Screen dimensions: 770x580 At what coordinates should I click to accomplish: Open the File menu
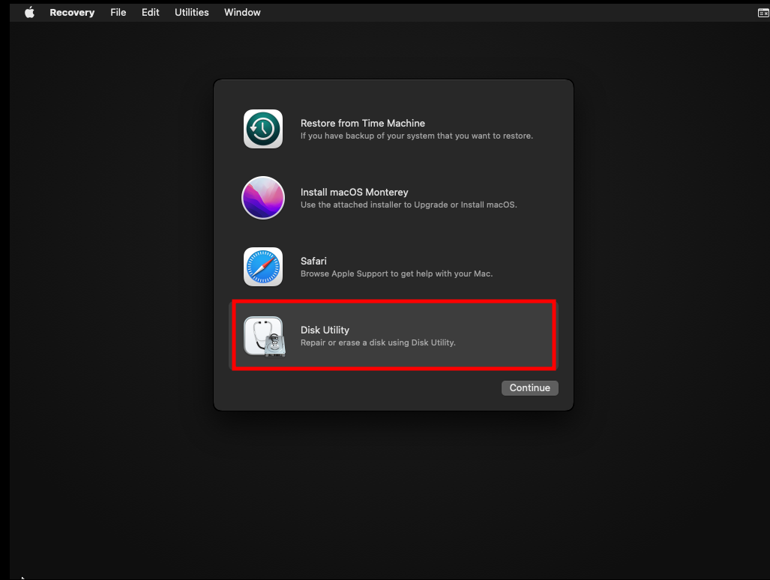coord(118,12)
